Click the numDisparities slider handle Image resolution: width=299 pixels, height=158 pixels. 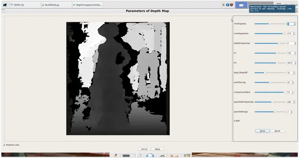tap(284, 34)
